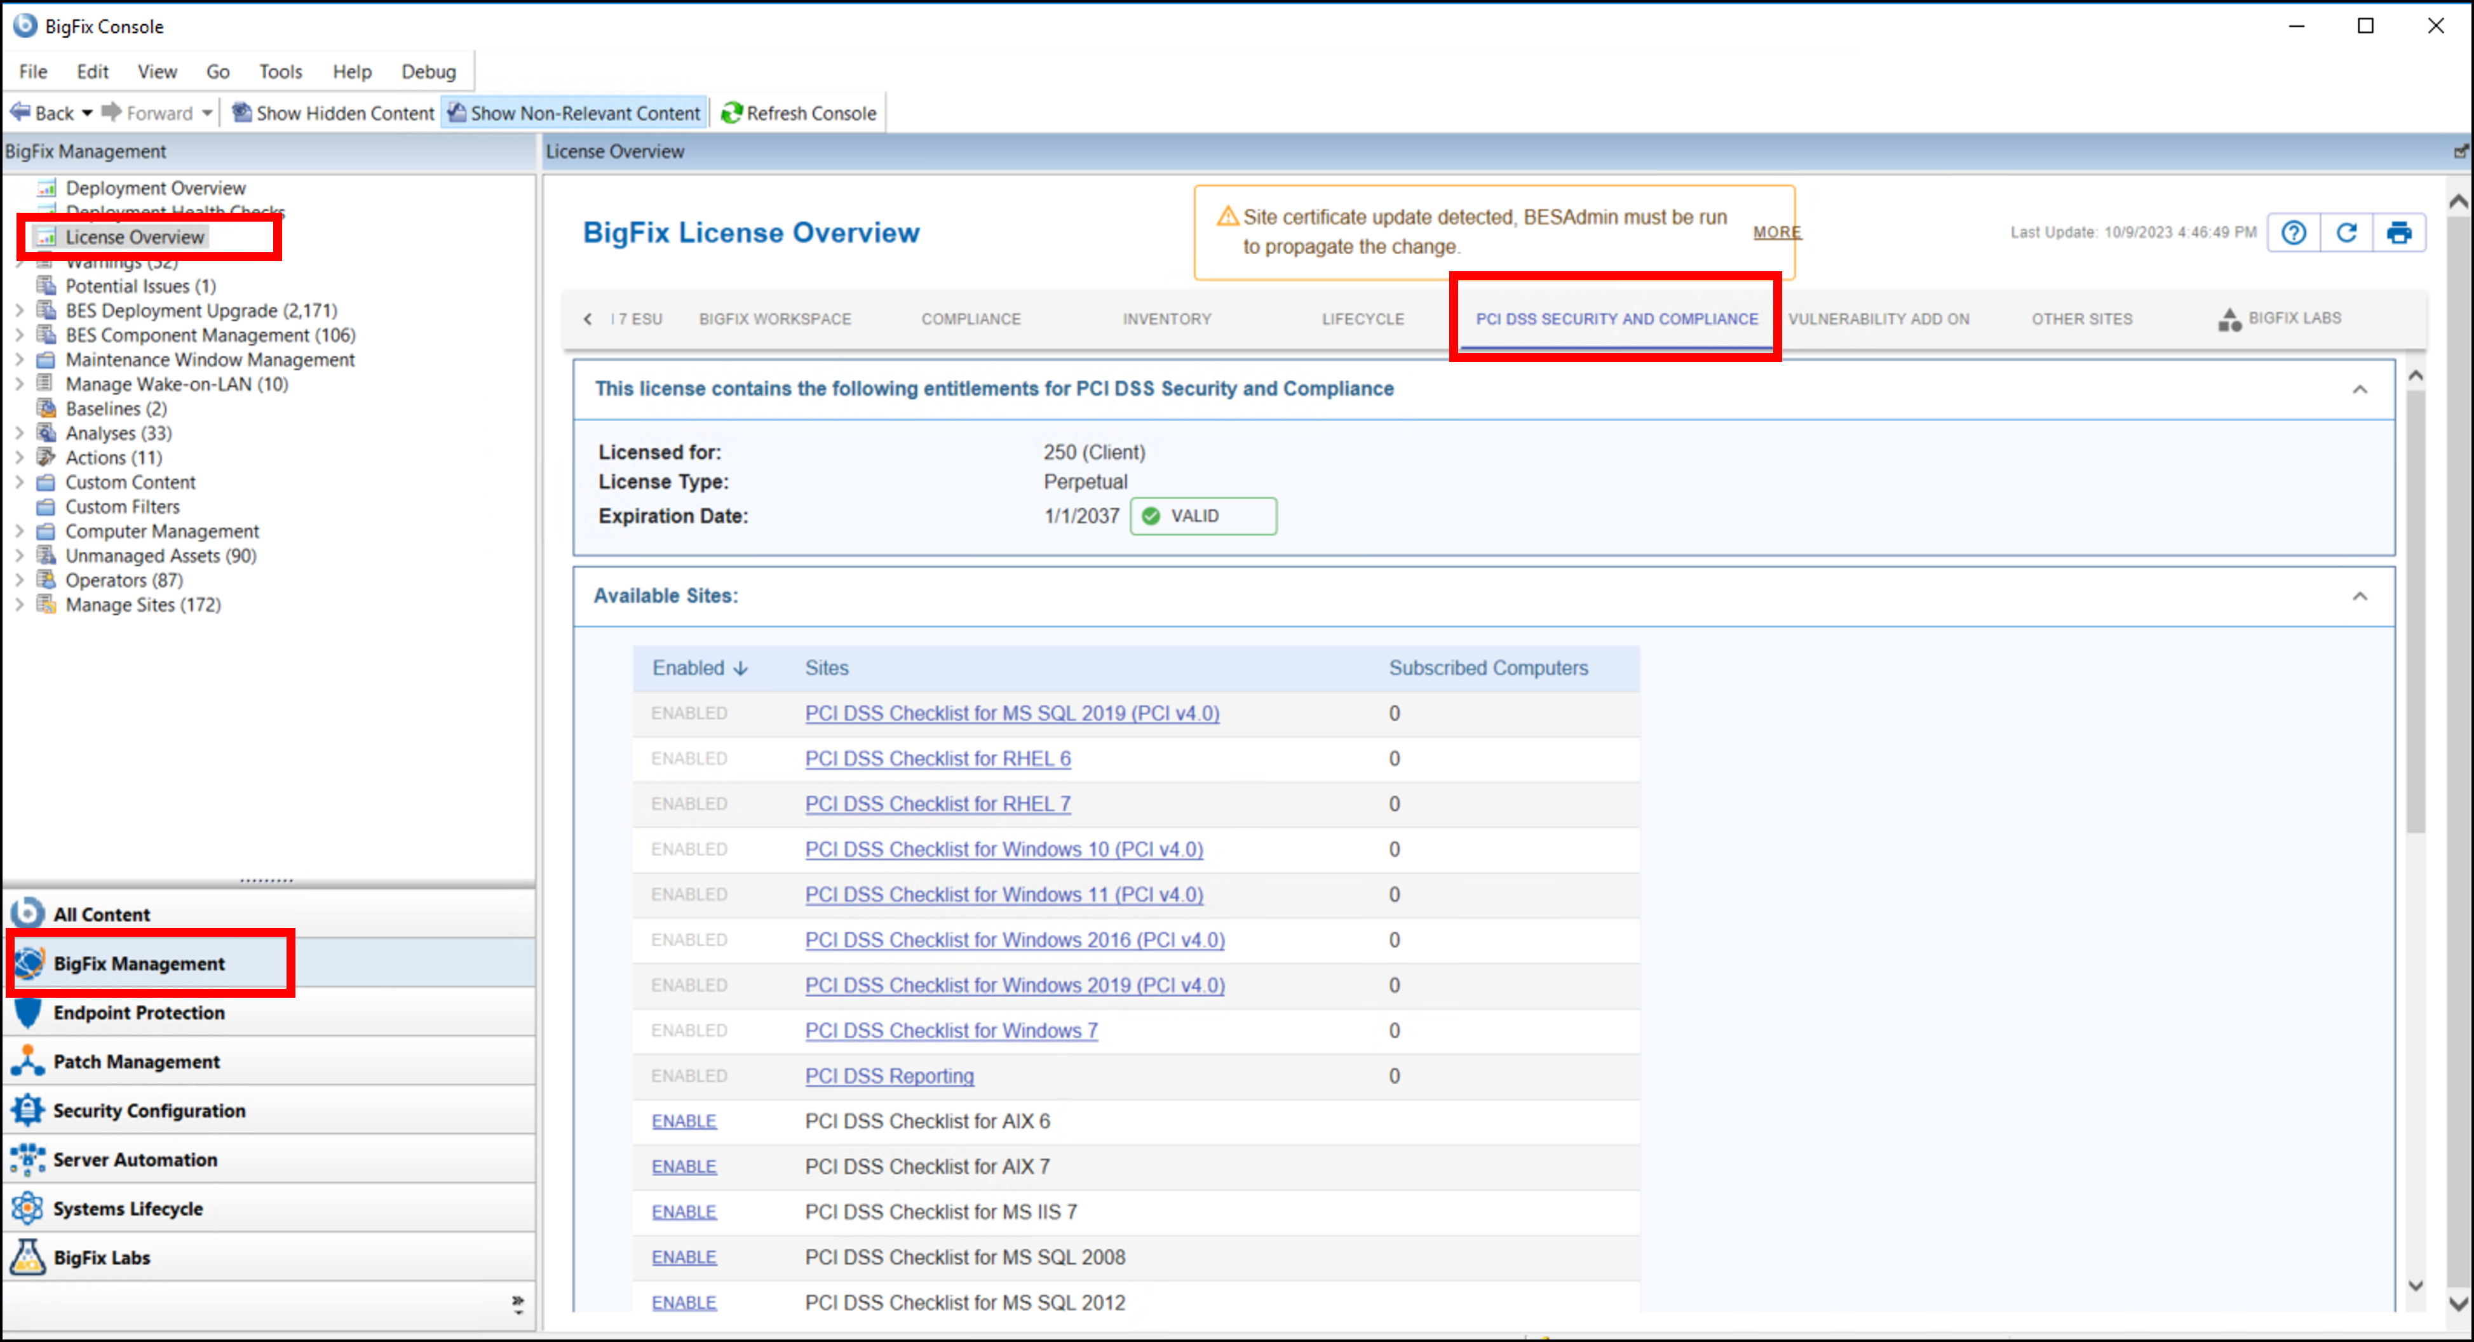The height and width of the screenshot is (1342, 2474).
Task: Open the BigFix Labs domain
Action: (x=101, y=1256)
